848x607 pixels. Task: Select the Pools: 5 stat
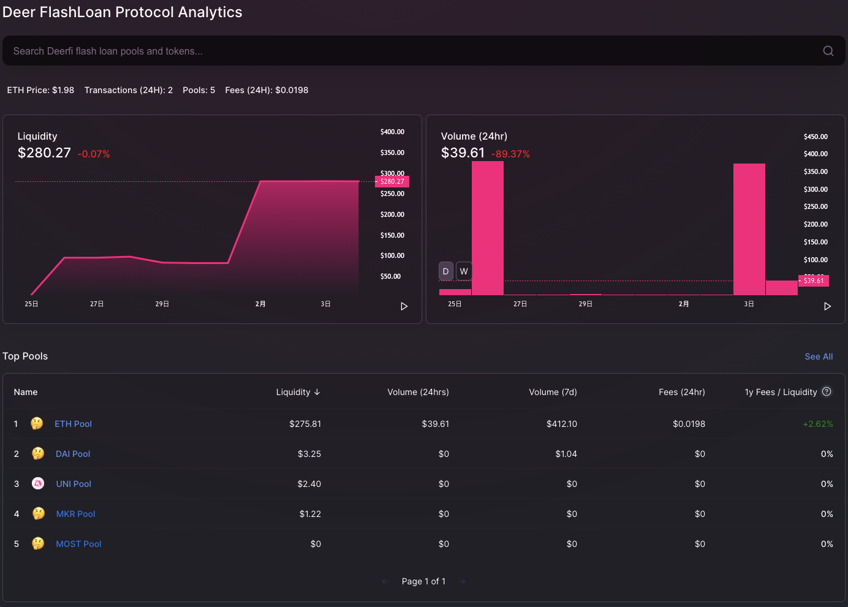[199, 90]
